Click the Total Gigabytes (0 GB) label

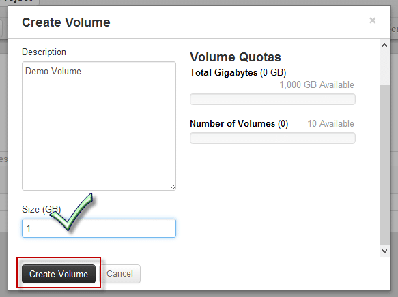click(238, 73)
